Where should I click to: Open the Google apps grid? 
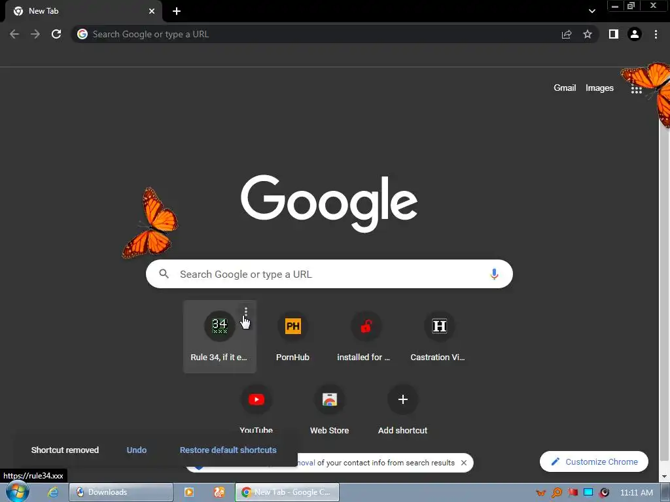click(636, 88)
